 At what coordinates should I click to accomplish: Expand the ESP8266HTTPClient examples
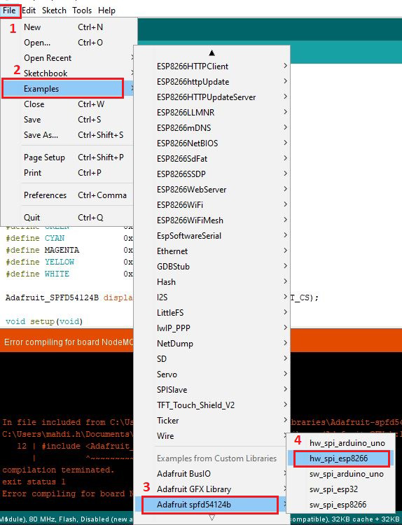(212, 66)
